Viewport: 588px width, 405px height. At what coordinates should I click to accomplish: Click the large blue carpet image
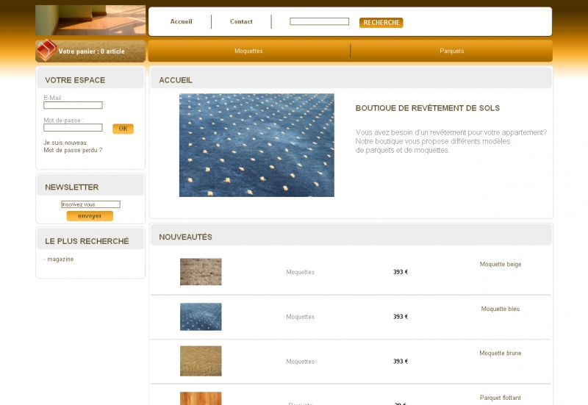pos(257,145)
